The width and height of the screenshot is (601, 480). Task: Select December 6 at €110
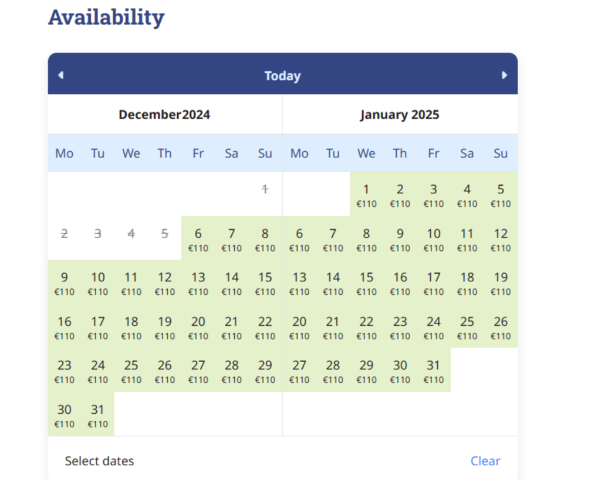pos(198,239)
